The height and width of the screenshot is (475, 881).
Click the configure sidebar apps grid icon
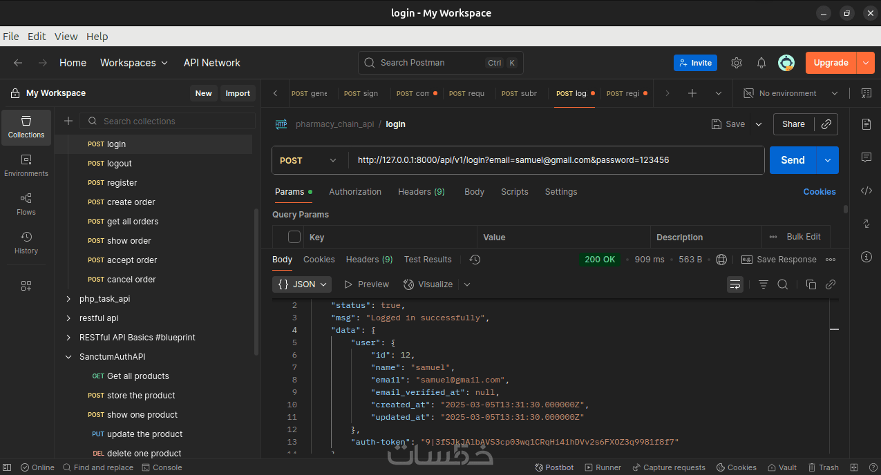pyautogui.click(x=26, y=285)
